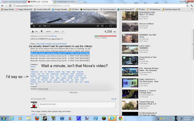Open Steam from the taskbar
Image resolution: width=194 pixels, height=121 pixels.
pos(45,118)
